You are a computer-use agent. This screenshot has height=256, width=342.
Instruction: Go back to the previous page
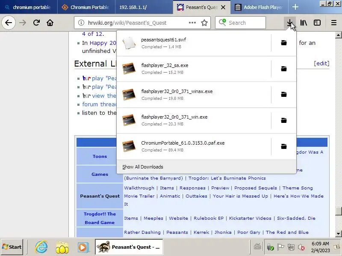[9, 23]
